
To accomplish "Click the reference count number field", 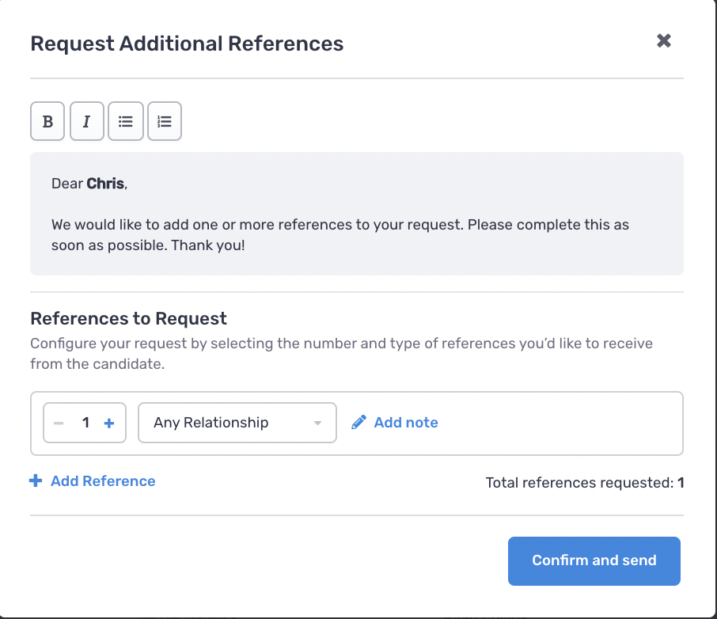I will tap(84, 422).
